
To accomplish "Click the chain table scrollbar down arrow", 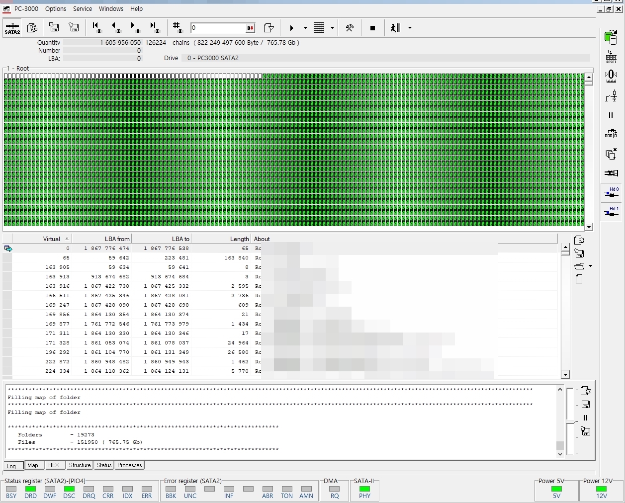I will pyautogui.click(x=565, y=374).
